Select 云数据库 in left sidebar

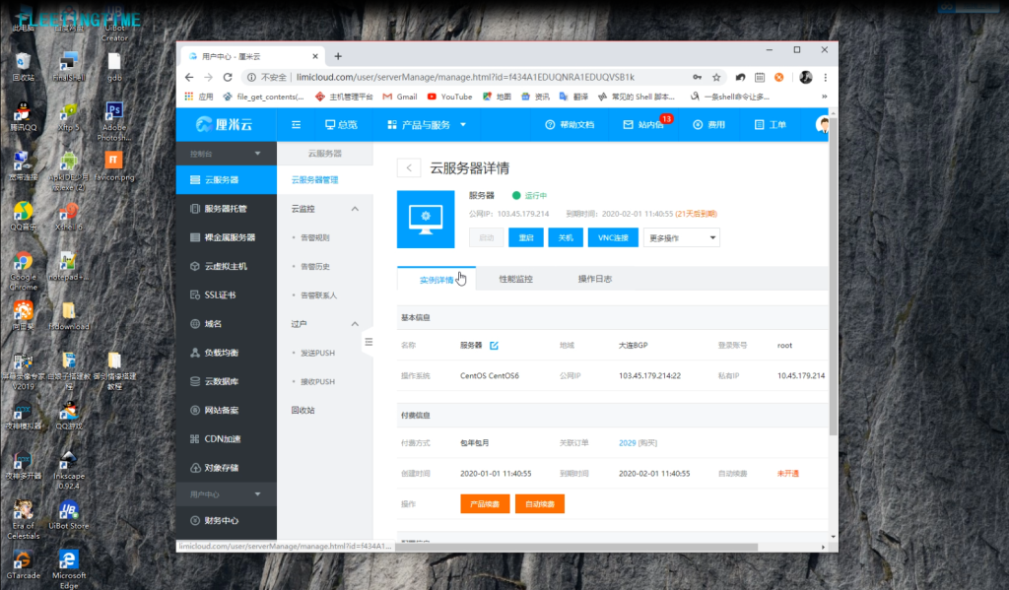227,381
